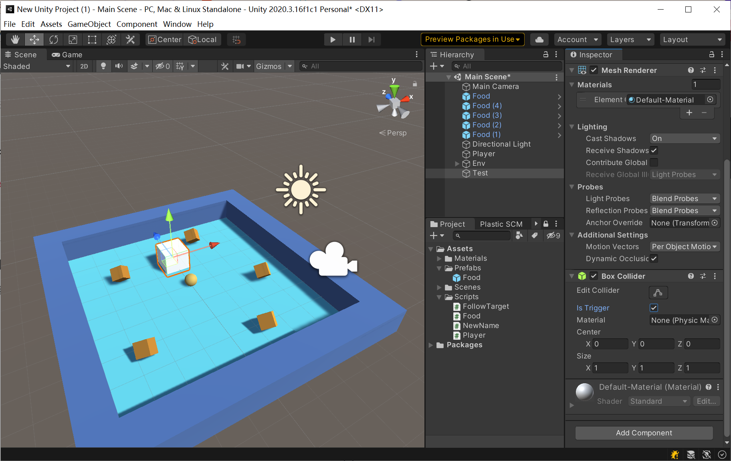Open Motion Vectors dropdown
This screenshot has width=731, height=461.
[685, 247]
